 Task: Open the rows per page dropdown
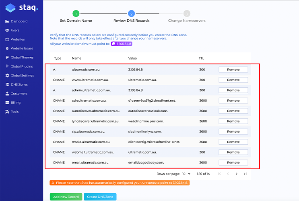pos(186,174)
